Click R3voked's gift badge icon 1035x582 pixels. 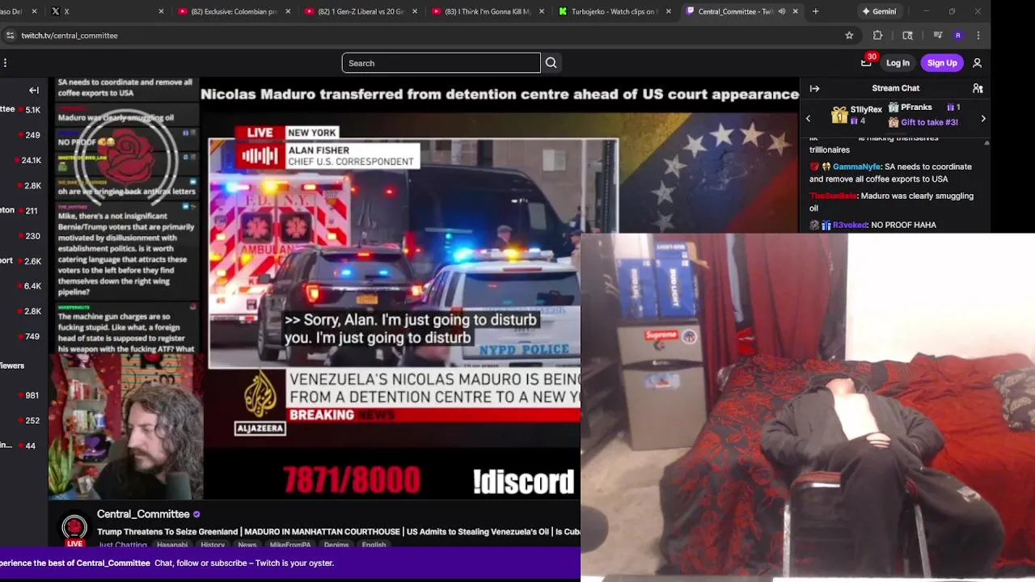[826, 225]
